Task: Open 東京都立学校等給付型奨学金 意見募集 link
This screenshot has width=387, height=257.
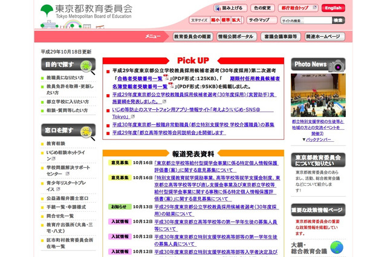Action: coord(216,167)
